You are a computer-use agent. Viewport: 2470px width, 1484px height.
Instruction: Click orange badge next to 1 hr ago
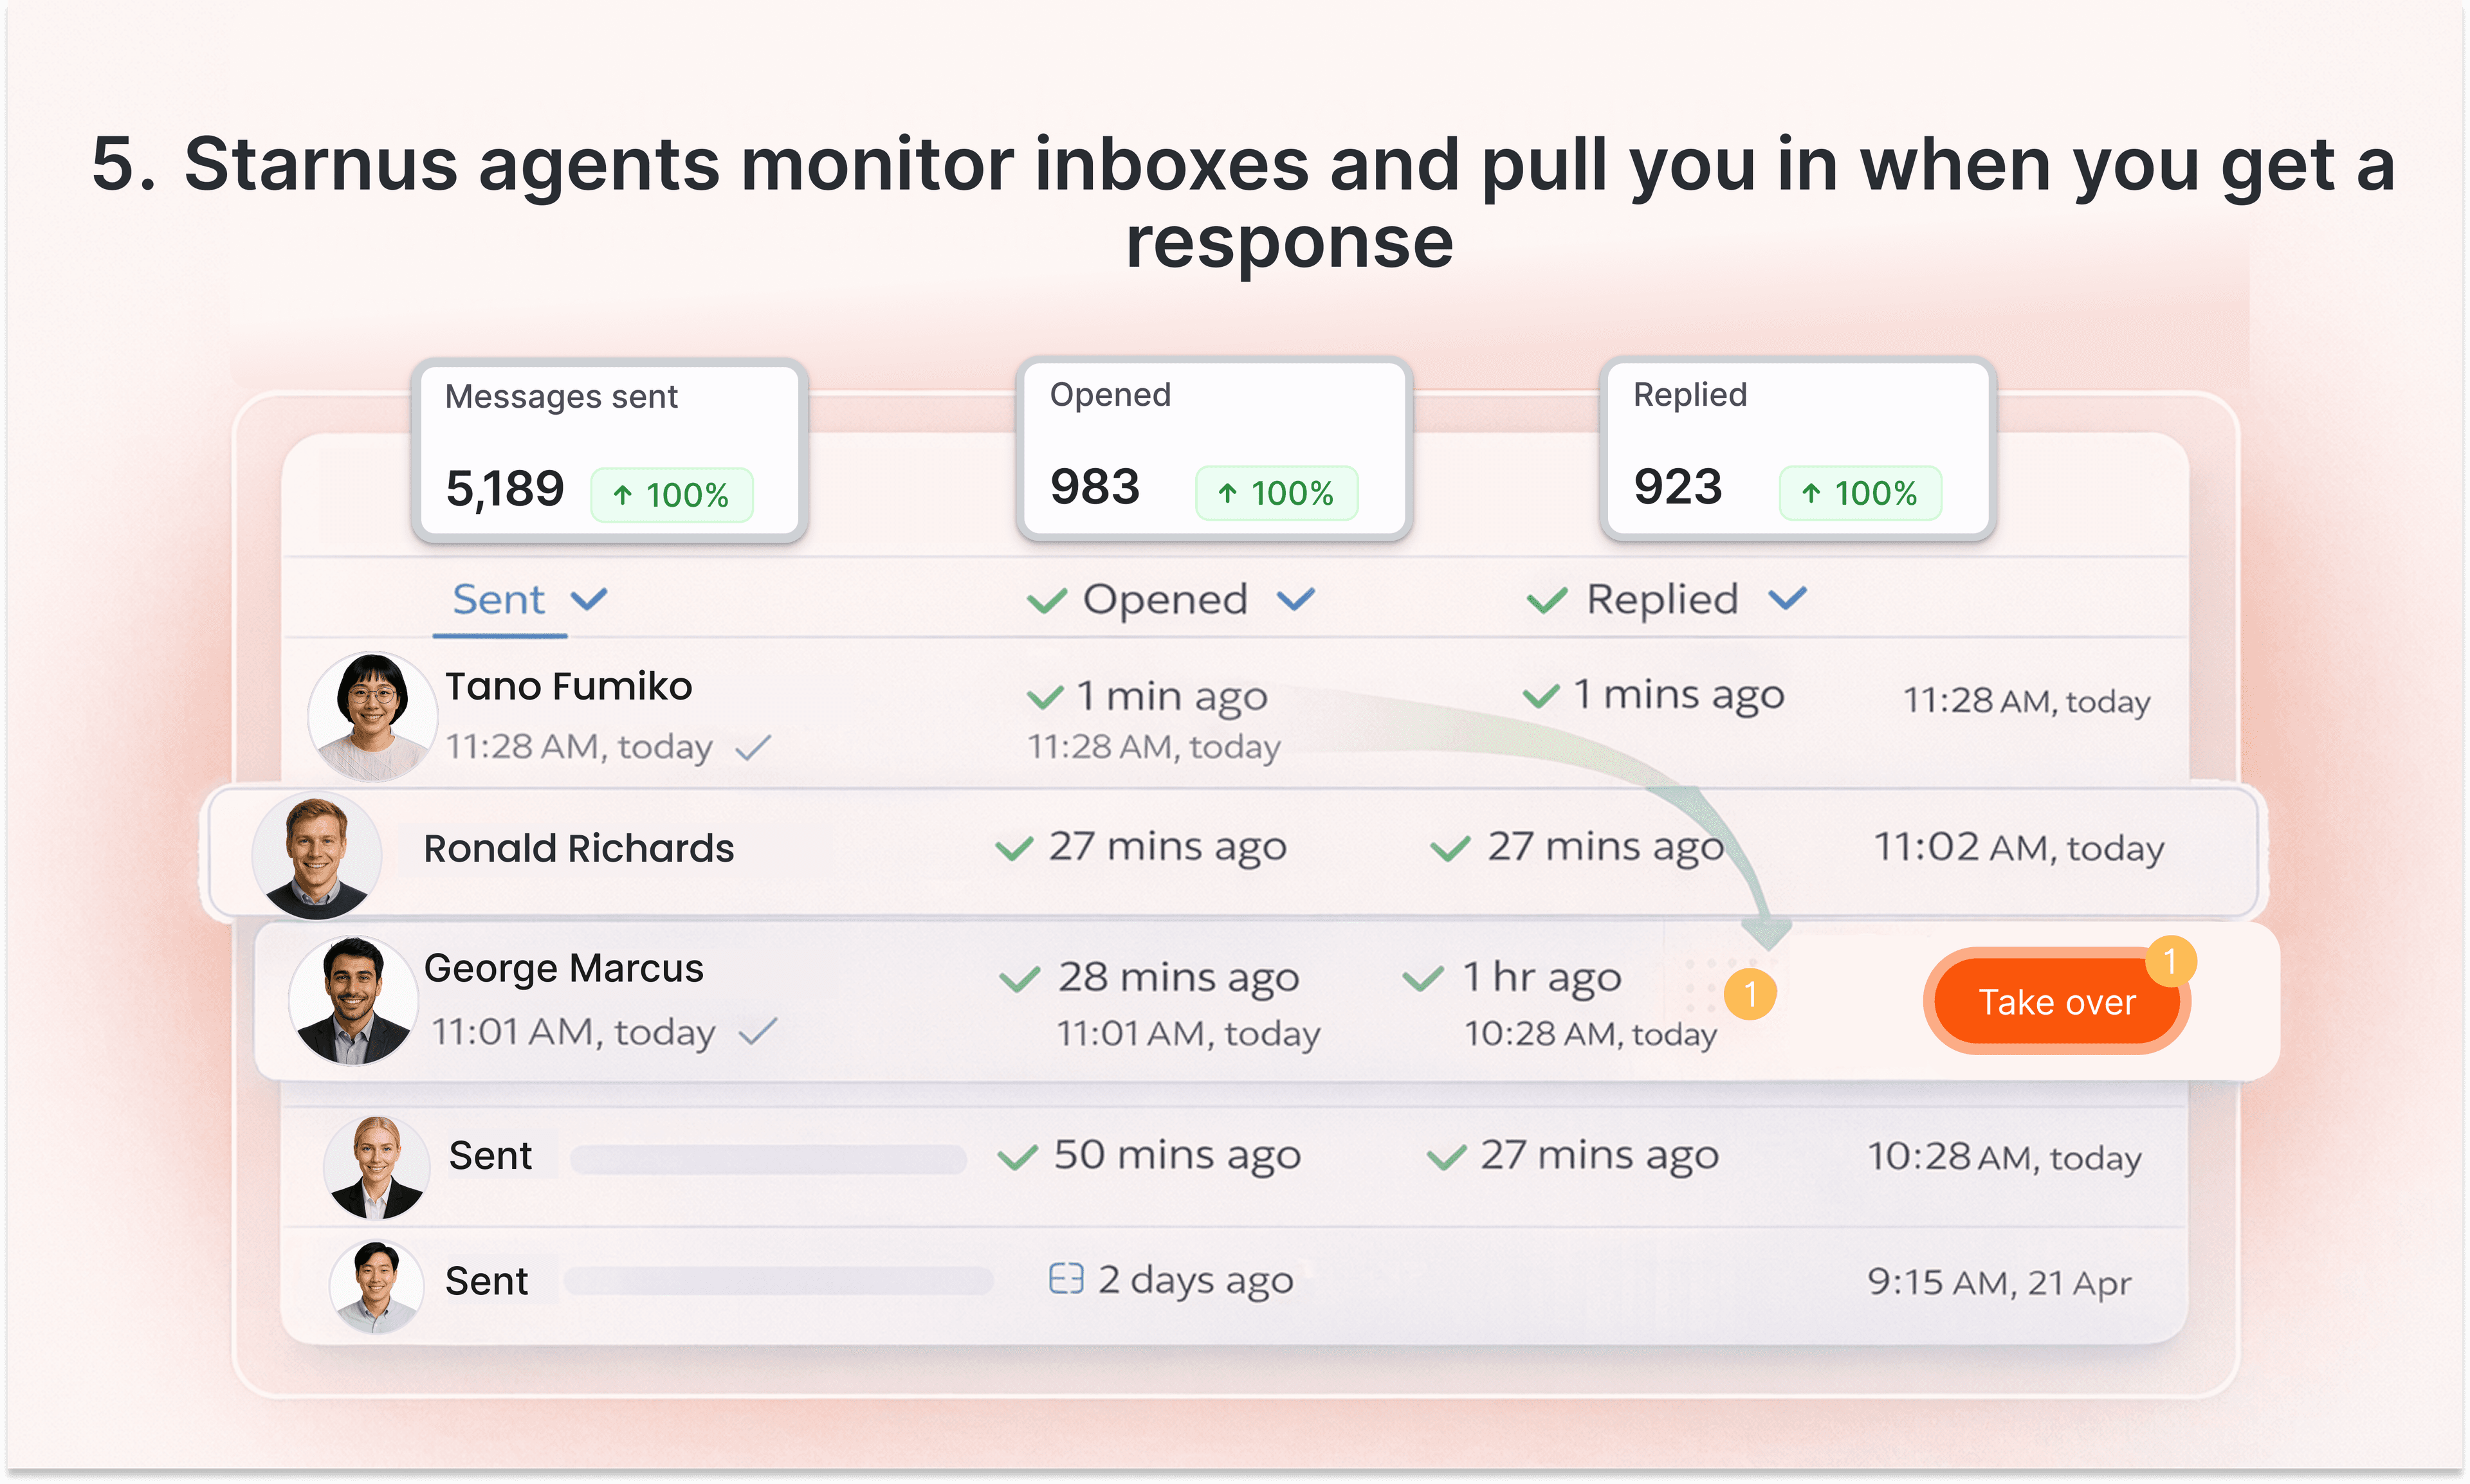click(1750, 994)
